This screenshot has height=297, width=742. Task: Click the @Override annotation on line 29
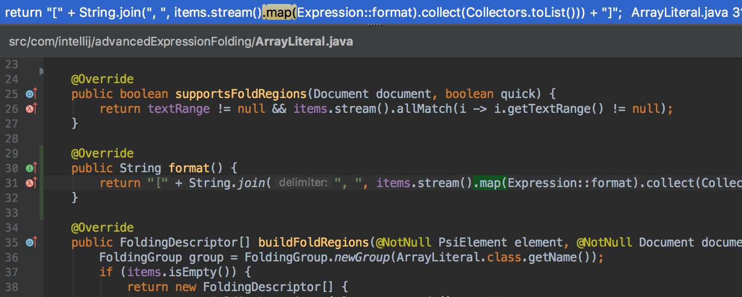[102, 153]
